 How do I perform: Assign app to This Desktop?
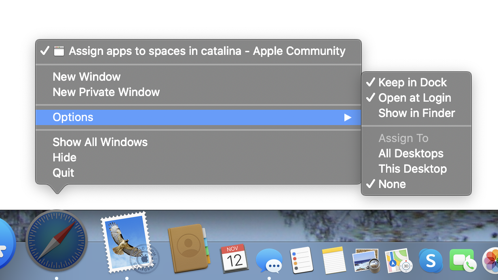[416, 169]
